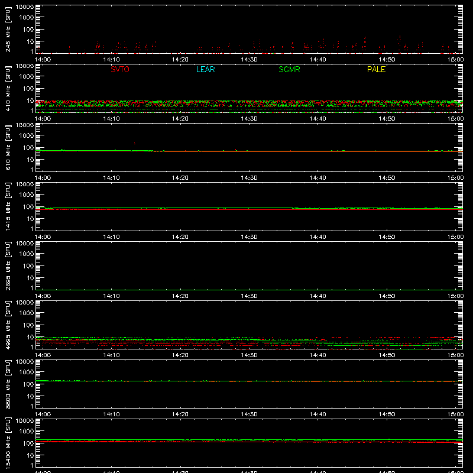Click 15:00 tick under the 8800 MHz panel
Viewport: 473px width, 473px height.
coord(455,414)
